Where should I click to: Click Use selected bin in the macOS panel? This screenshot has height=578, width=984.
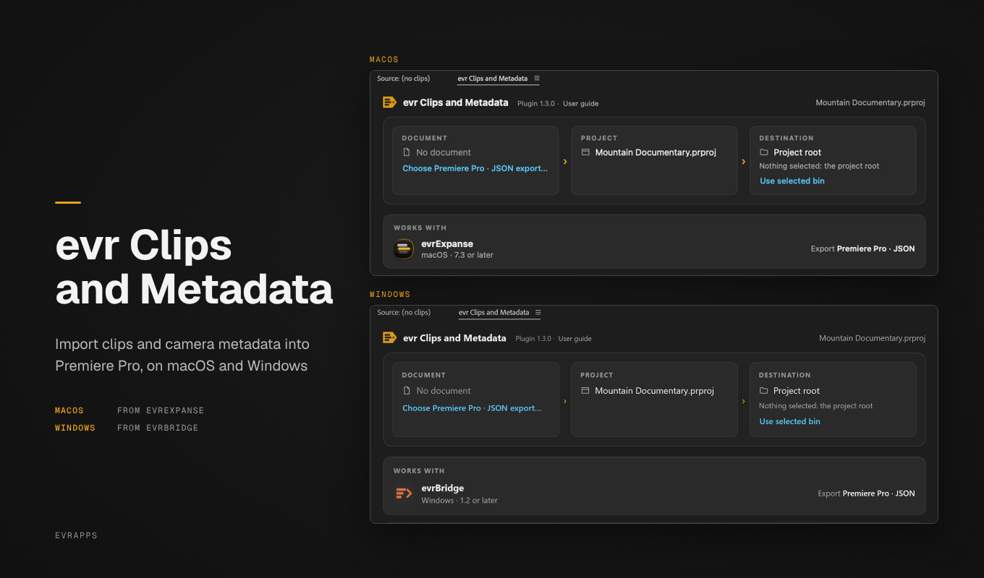(792, 181)
